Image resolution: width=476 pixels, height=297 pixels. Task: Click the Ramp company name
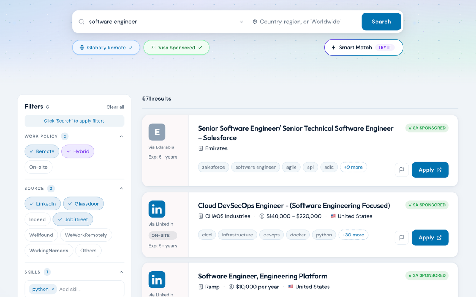point(212,287)
